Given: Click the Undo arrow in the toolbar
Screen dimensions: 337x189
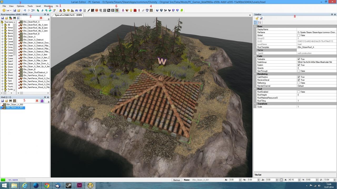Looking at the screenshot, I should 25,10.
